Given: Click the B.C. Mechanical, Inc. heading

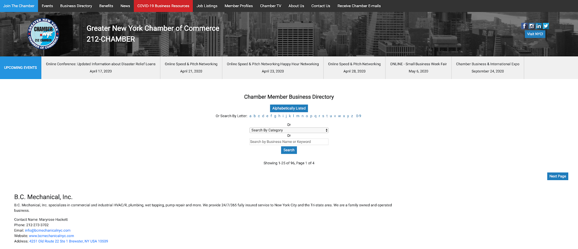Looking at the screenshot, I should coord(43,197).
